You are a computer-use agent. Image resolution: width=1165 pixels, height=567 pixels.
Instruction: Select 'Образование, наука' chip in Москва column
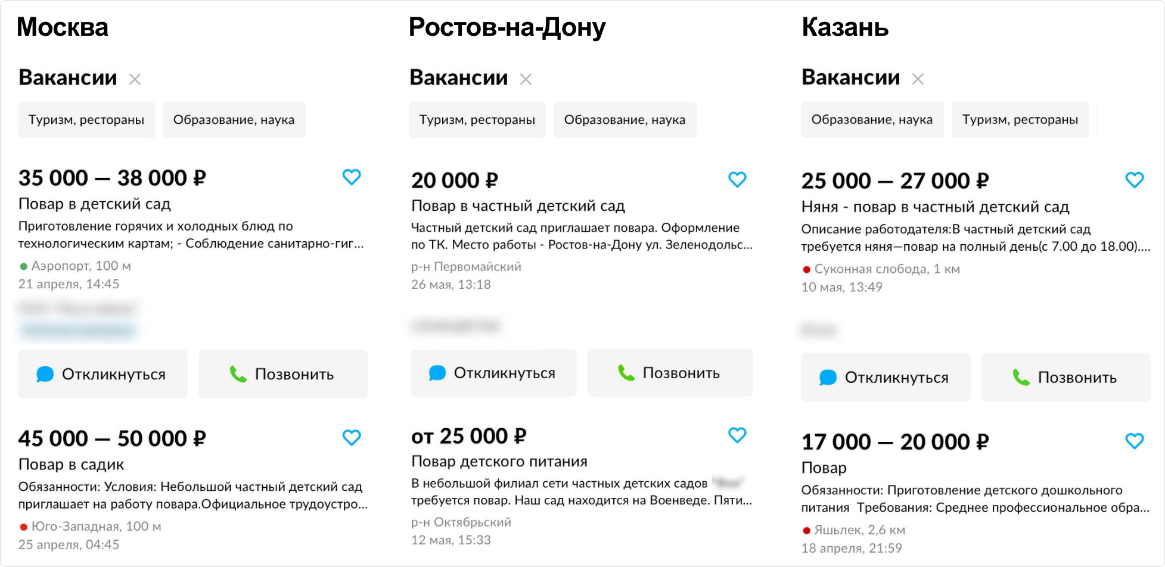[234, 120]
